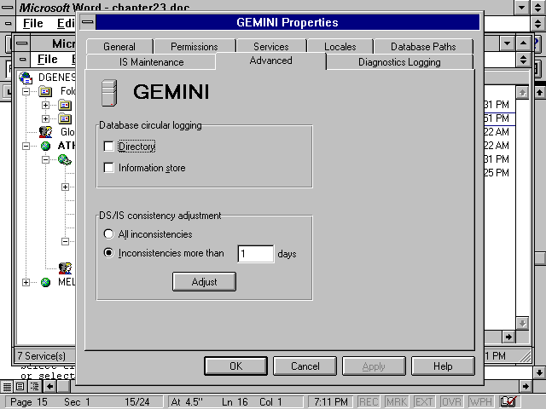Collapse the ATH site node

pyautogui.click(x=26, y=146)
